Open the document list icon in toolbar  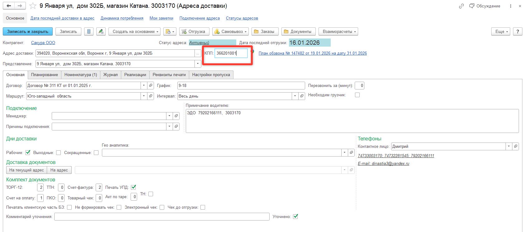pos(89,31)
